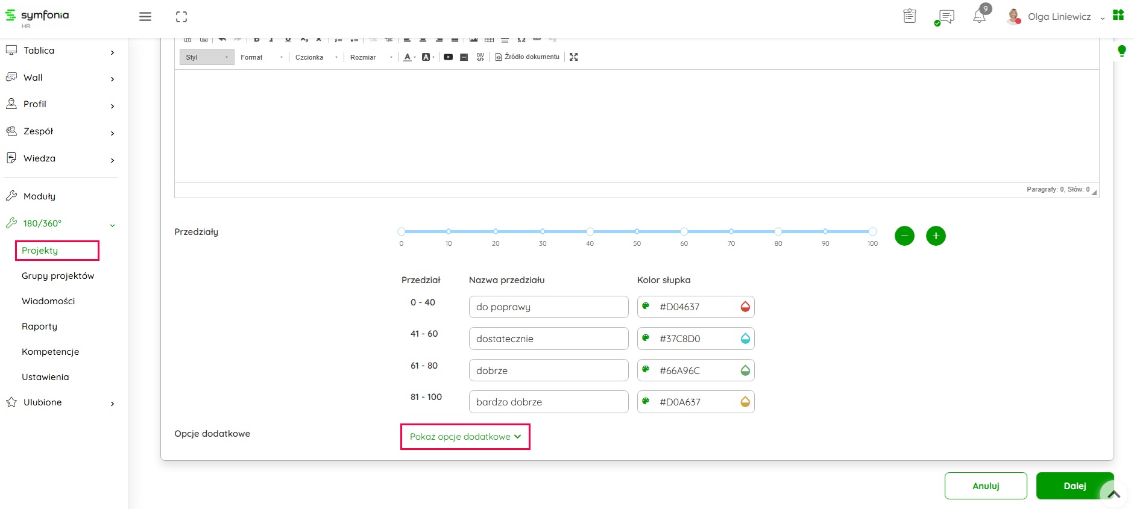Add an interval with green plus button
Screen dimensions: 1134x509
936,236
